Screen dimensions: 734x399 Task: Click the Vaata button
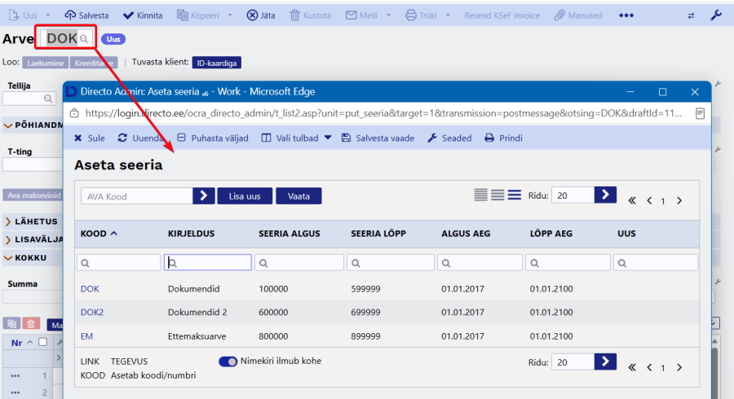(x=298, y=195)
